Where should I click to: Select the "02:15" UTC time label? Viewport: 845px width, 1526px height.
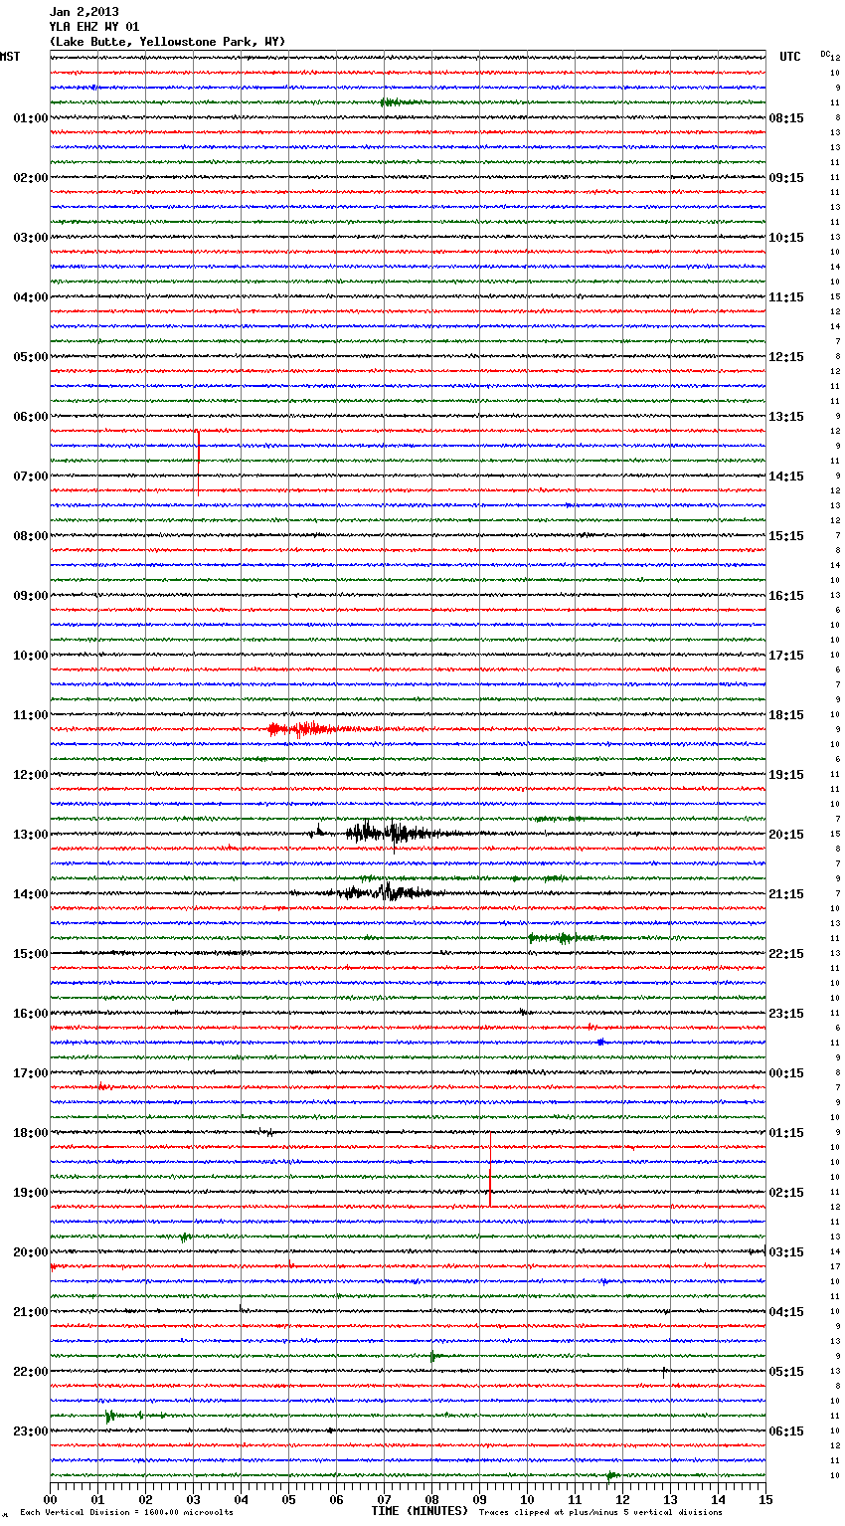click(786, 1193)
